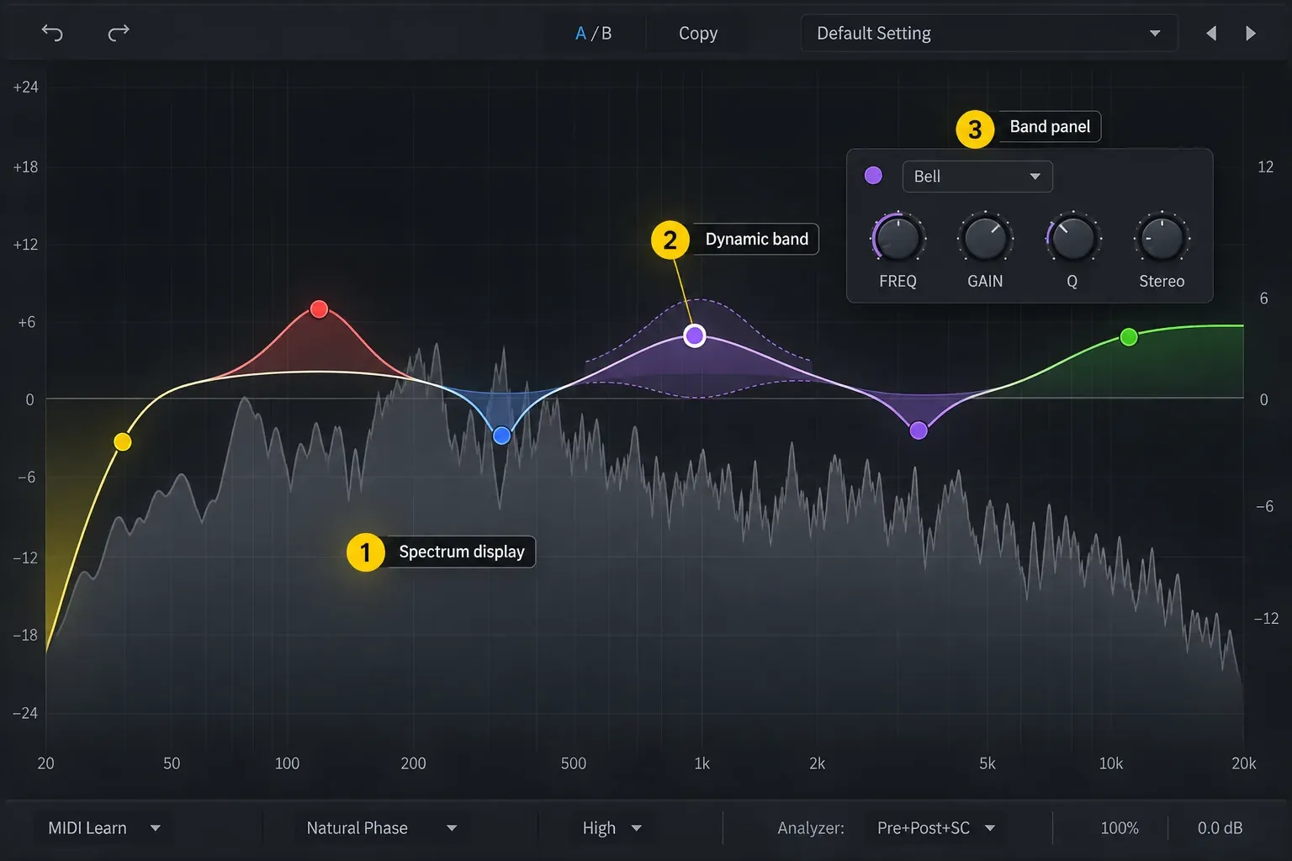This screenshot has height=861, width=1292.
Task: Open the MIDI Learn dropdown
Action: pyautogui.click(x=104, y=828)
